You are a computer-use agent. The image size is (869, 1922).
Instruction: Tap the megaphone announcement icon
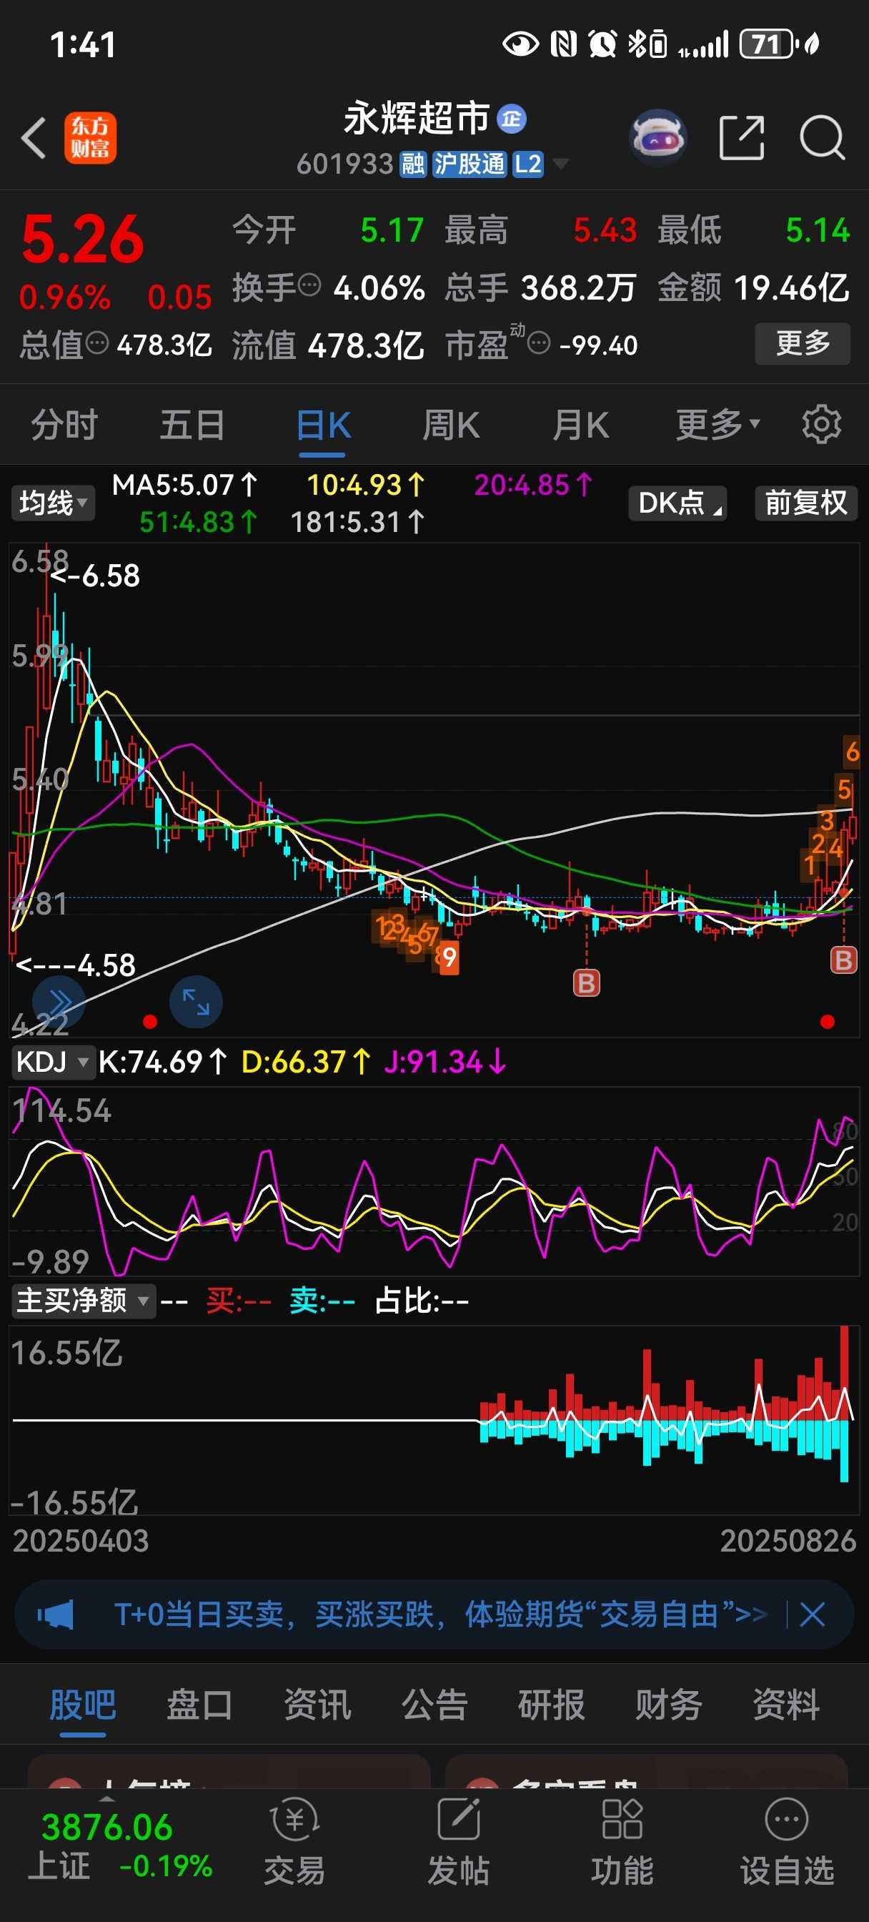[55, 1614]
